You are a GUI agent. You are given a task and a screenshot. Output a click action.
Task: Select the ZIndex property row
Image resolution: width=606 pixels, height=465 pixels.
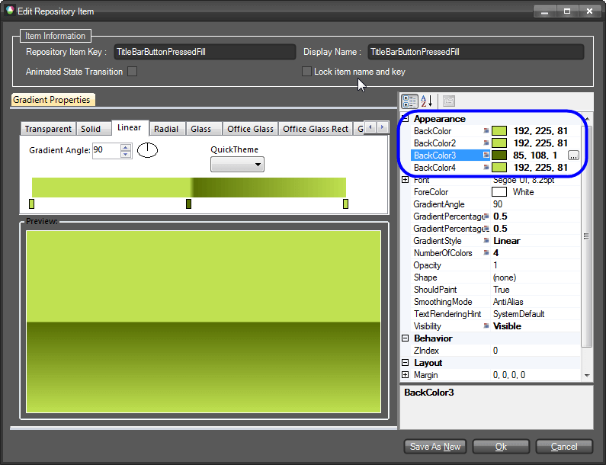click(495, 351)
